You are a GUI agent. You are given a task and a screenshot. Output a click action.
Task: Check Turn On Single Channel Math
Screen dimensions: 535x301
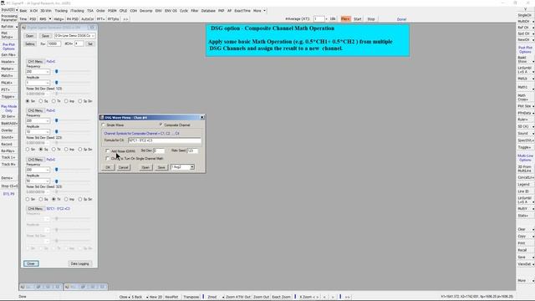[x=108, y=158]
